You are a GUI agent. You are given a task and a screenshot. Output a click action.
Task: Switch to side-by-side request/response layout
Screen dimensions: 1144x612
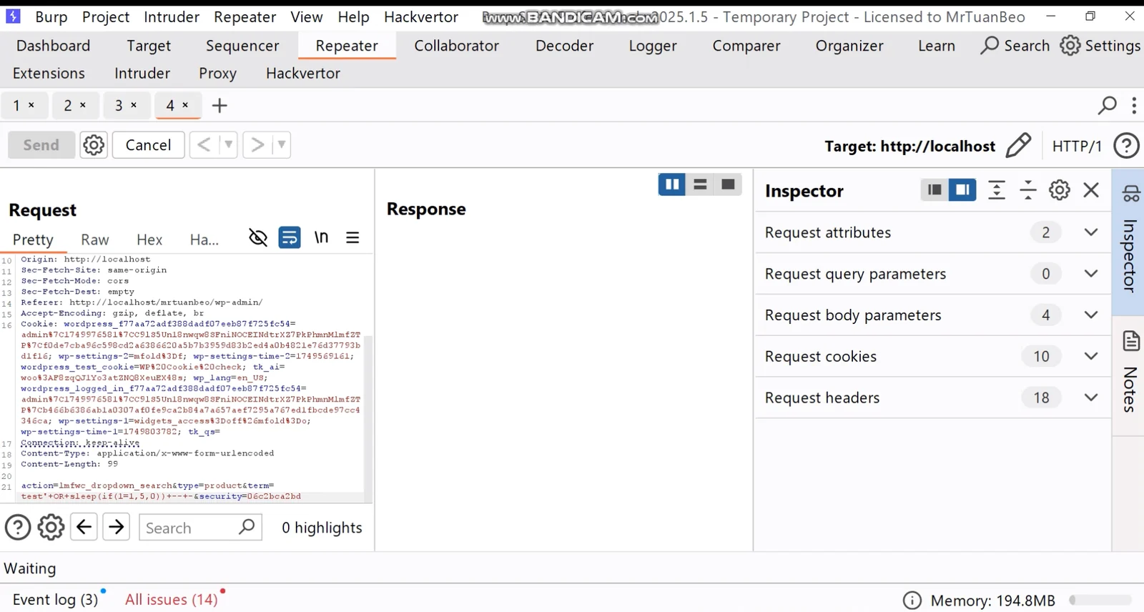point(672,184)
